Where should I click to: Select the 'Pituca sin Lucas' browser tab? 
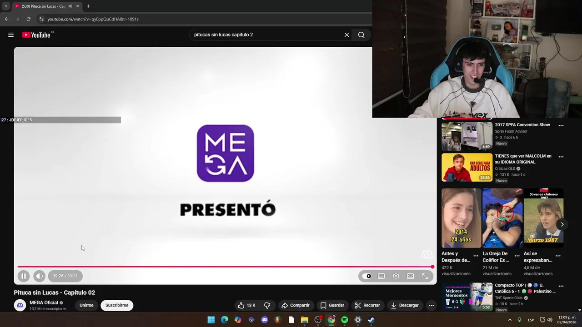click(43, 6)
